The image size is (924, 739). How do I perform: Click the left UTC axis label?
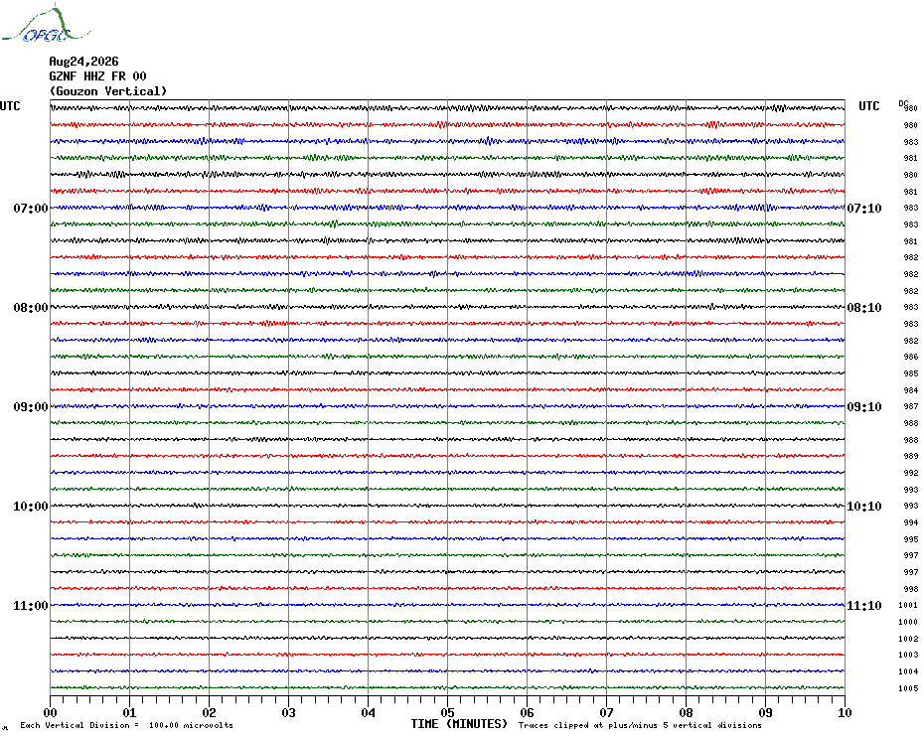pos(10,106)
